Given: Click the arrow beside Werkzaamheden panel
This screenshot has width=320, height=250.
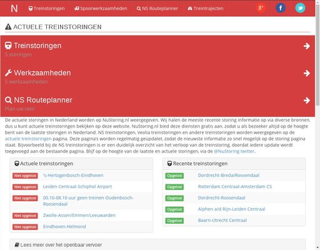Looking at the screenshot, I should (x=307, y=73).
